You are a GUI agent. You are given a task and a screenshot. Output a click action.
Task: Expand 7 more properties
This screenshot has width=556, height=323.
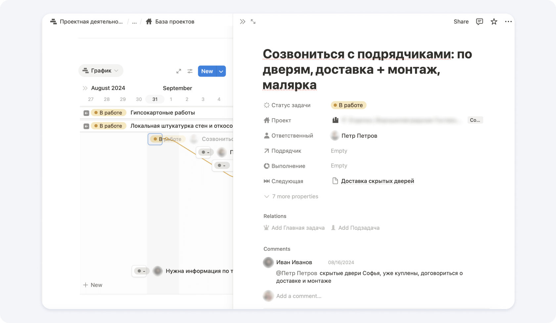click(291, 197)
